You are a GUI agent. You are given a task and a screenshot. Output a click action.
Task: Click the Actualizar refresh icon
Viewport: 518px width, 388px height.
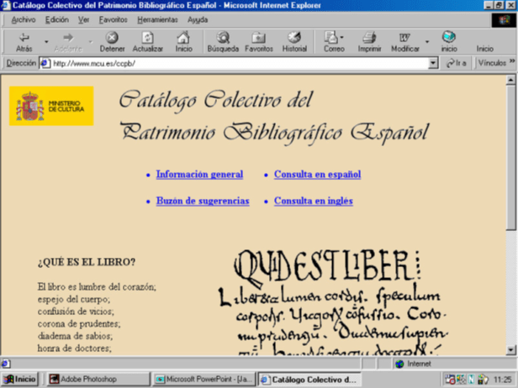147,38
